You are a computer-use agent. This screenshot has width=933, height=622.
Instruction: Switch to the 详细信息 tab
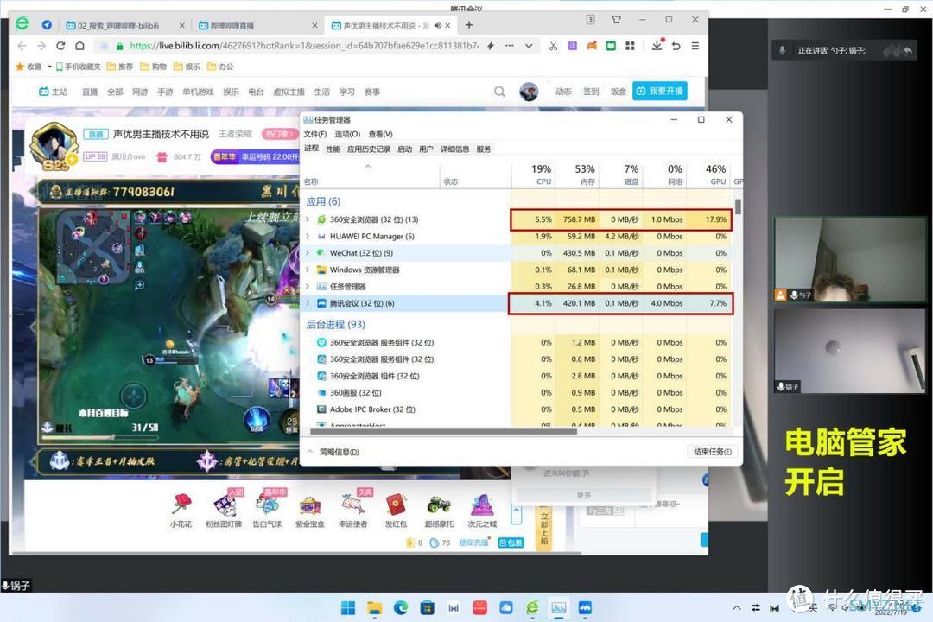click(x=454, y=149)
